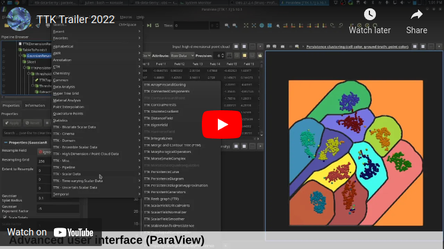Image resolution: width=444 pixels, height=249 pixels.
Task: Toggle the Scale Splats checkbox
Action: (5, 217)
